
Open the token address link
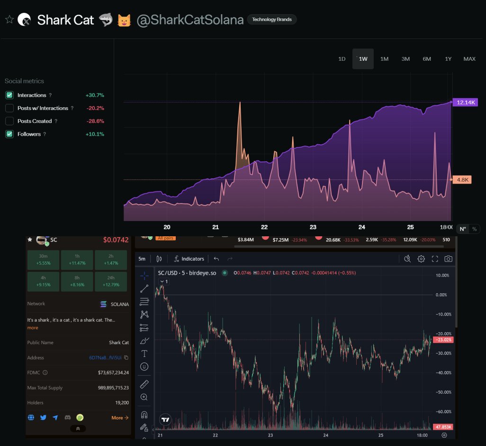pos(105,358)
